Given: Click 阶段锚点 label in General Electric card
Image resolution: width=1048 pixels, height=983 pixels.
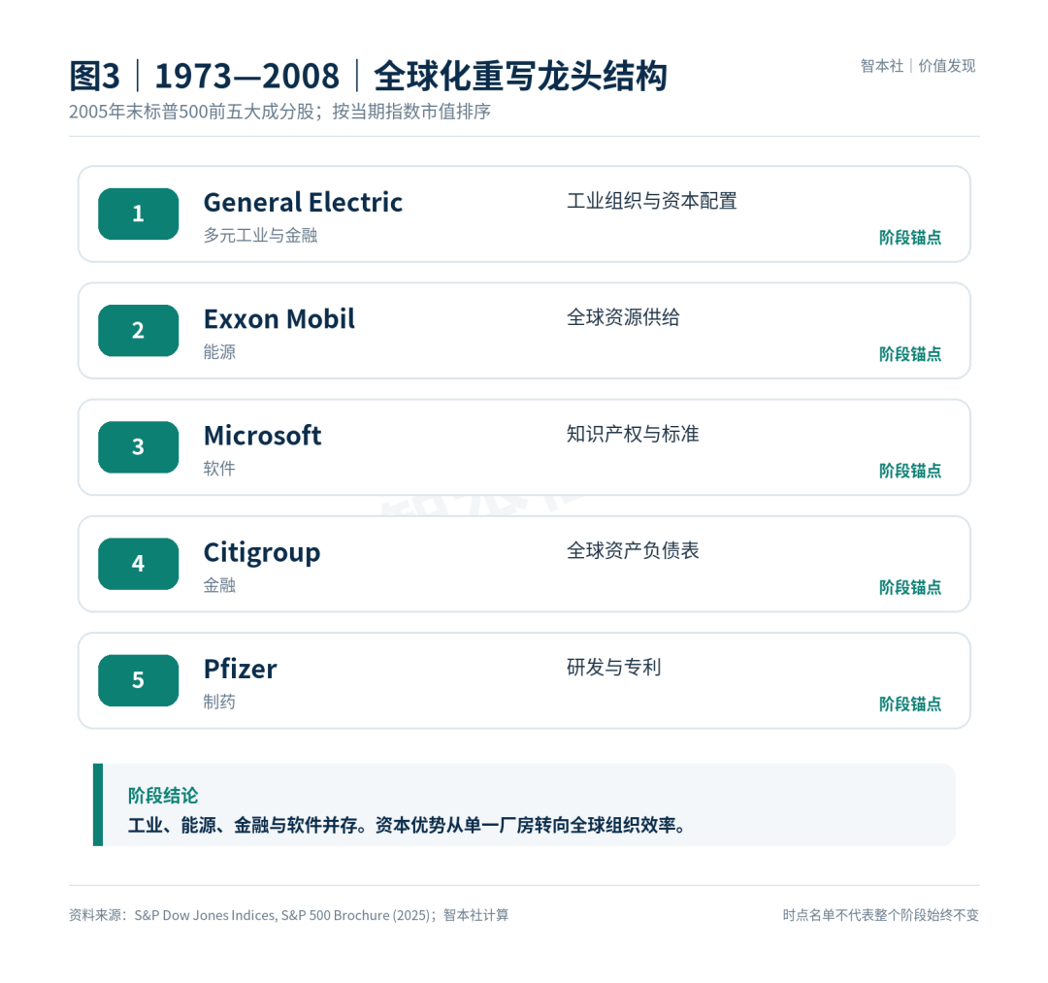Looking at the screenshot, I should click(x=909, y=237).
